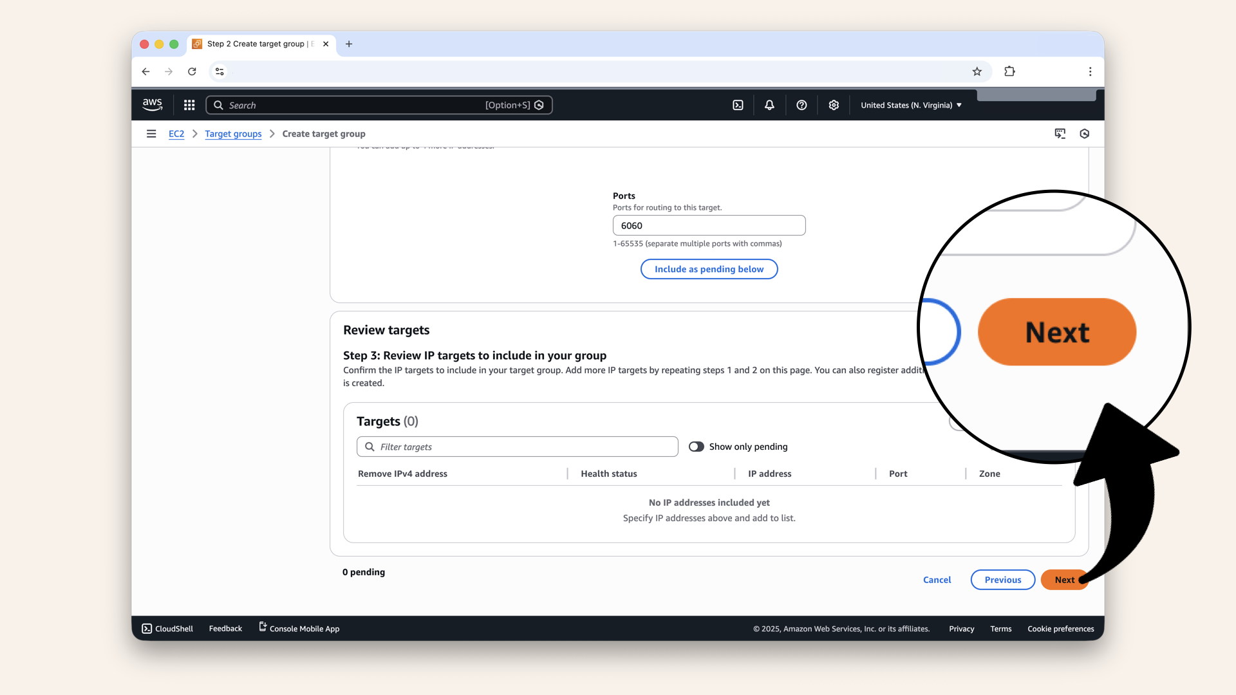Image resolution: width=1236 pixels, height=695 pixels.
Task: Expand the side navigation hamburger menu
Action: click(x=151, y=134)
